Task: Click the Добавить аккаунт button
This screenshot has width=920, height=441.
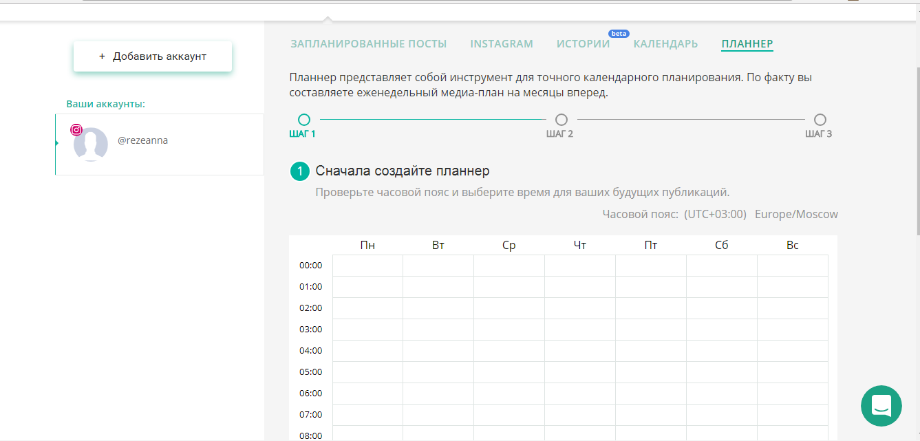Action: (152, 54)
